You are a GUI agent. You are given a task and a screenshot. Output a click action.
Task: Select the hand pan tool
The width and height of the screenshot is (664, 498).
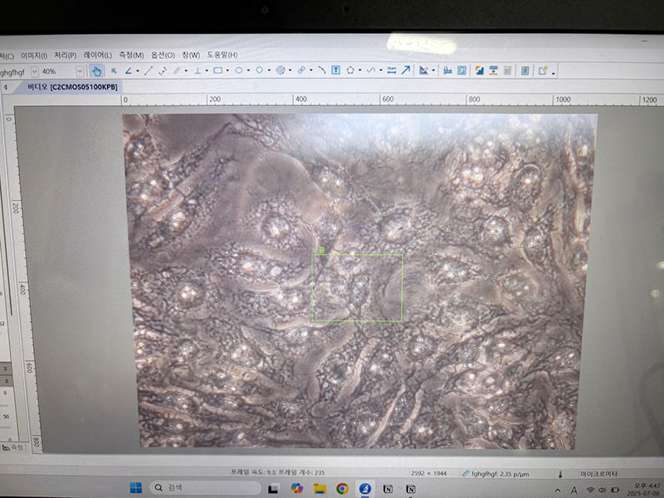96,71
